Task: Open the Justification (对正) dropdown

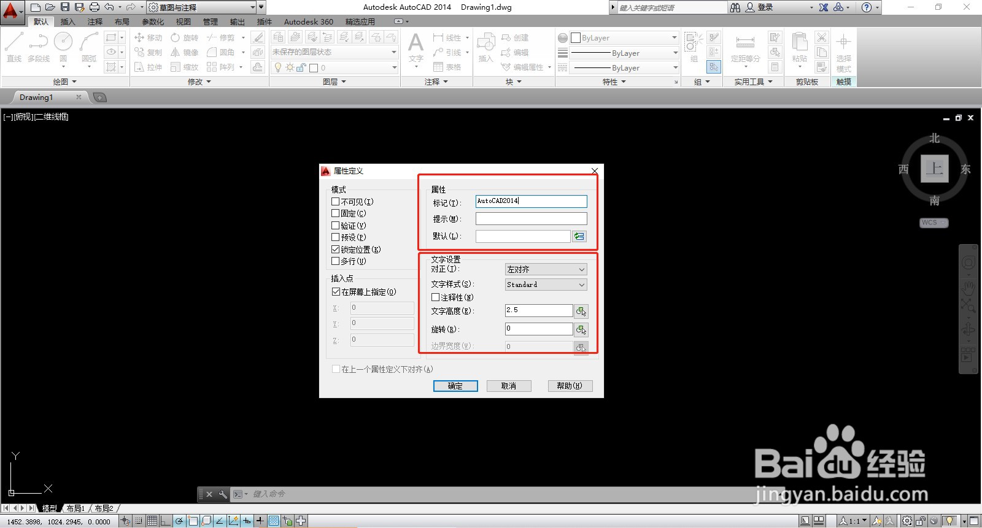Action: [x=546, y=269]
